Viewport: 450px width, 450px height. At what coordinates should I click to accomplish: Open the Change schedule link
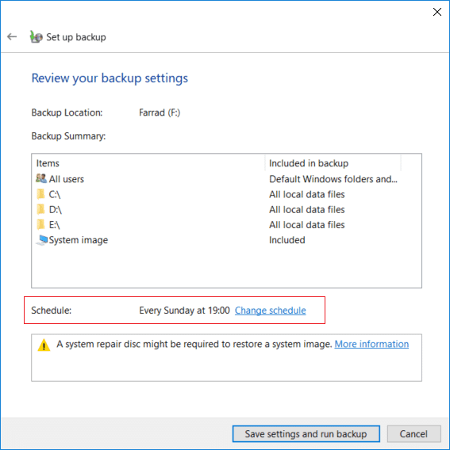coord(271,311)
